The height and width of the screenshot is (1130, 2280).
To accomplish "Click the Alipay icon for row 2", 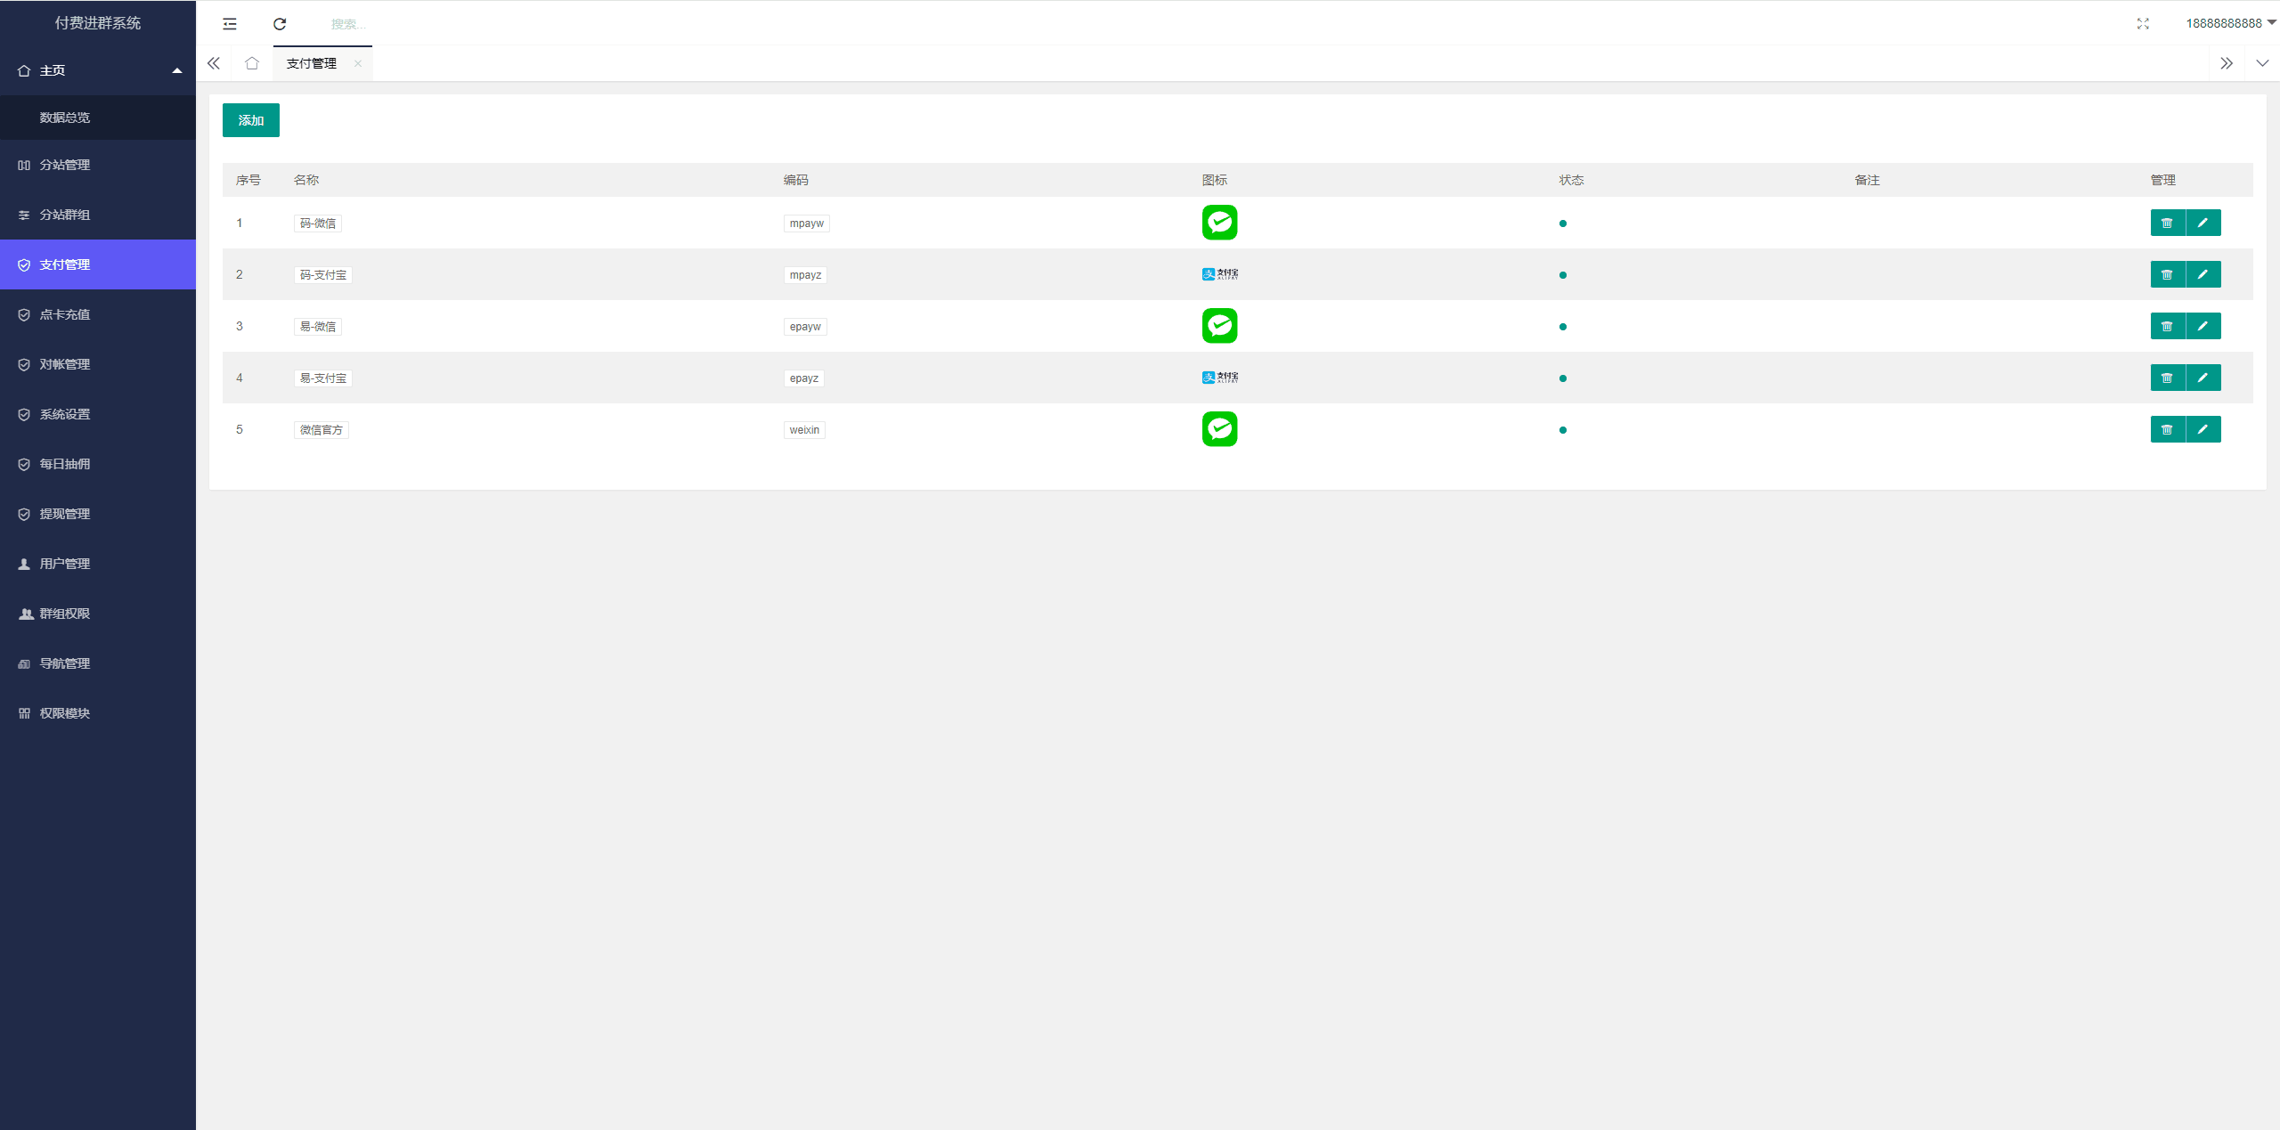I will click(1220, 273).
